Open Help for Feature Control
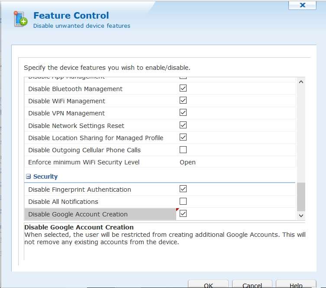 pyautogui.click(x=296, y=285)
